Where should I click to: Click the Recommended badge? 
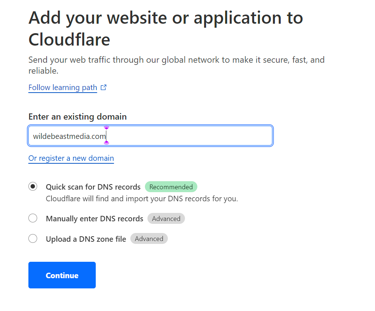pos(171,187)
